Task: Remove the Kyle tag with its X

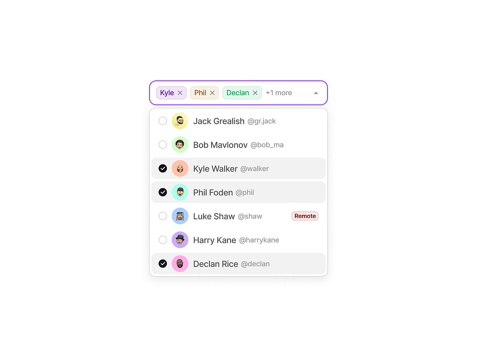Action: click(x=180, y=93)
